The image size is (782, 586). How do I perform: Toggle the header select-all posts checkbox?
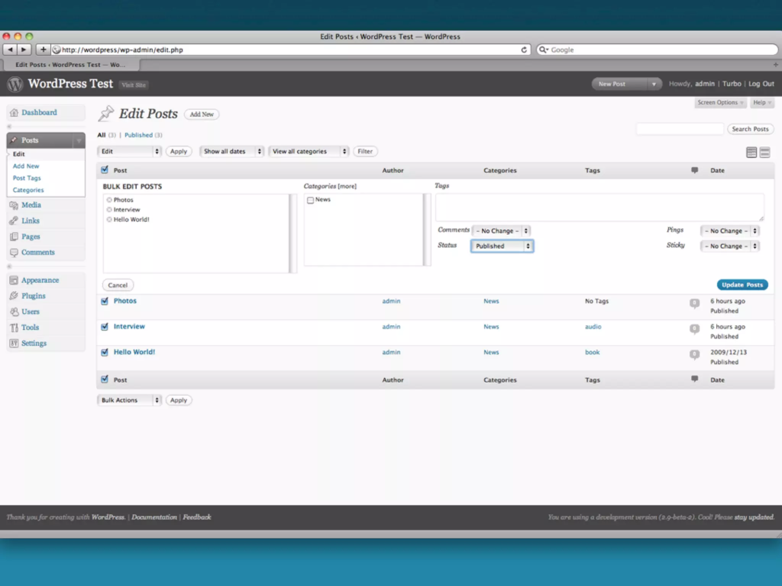[x=105, y=170]
